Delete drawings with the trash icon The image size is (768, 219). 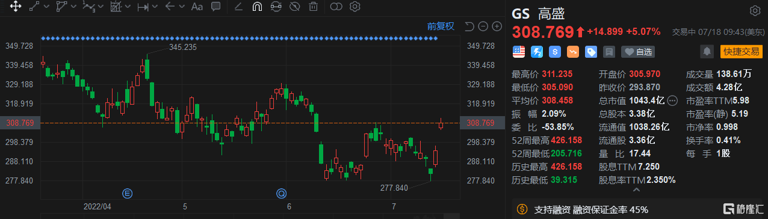coord(313,7)
